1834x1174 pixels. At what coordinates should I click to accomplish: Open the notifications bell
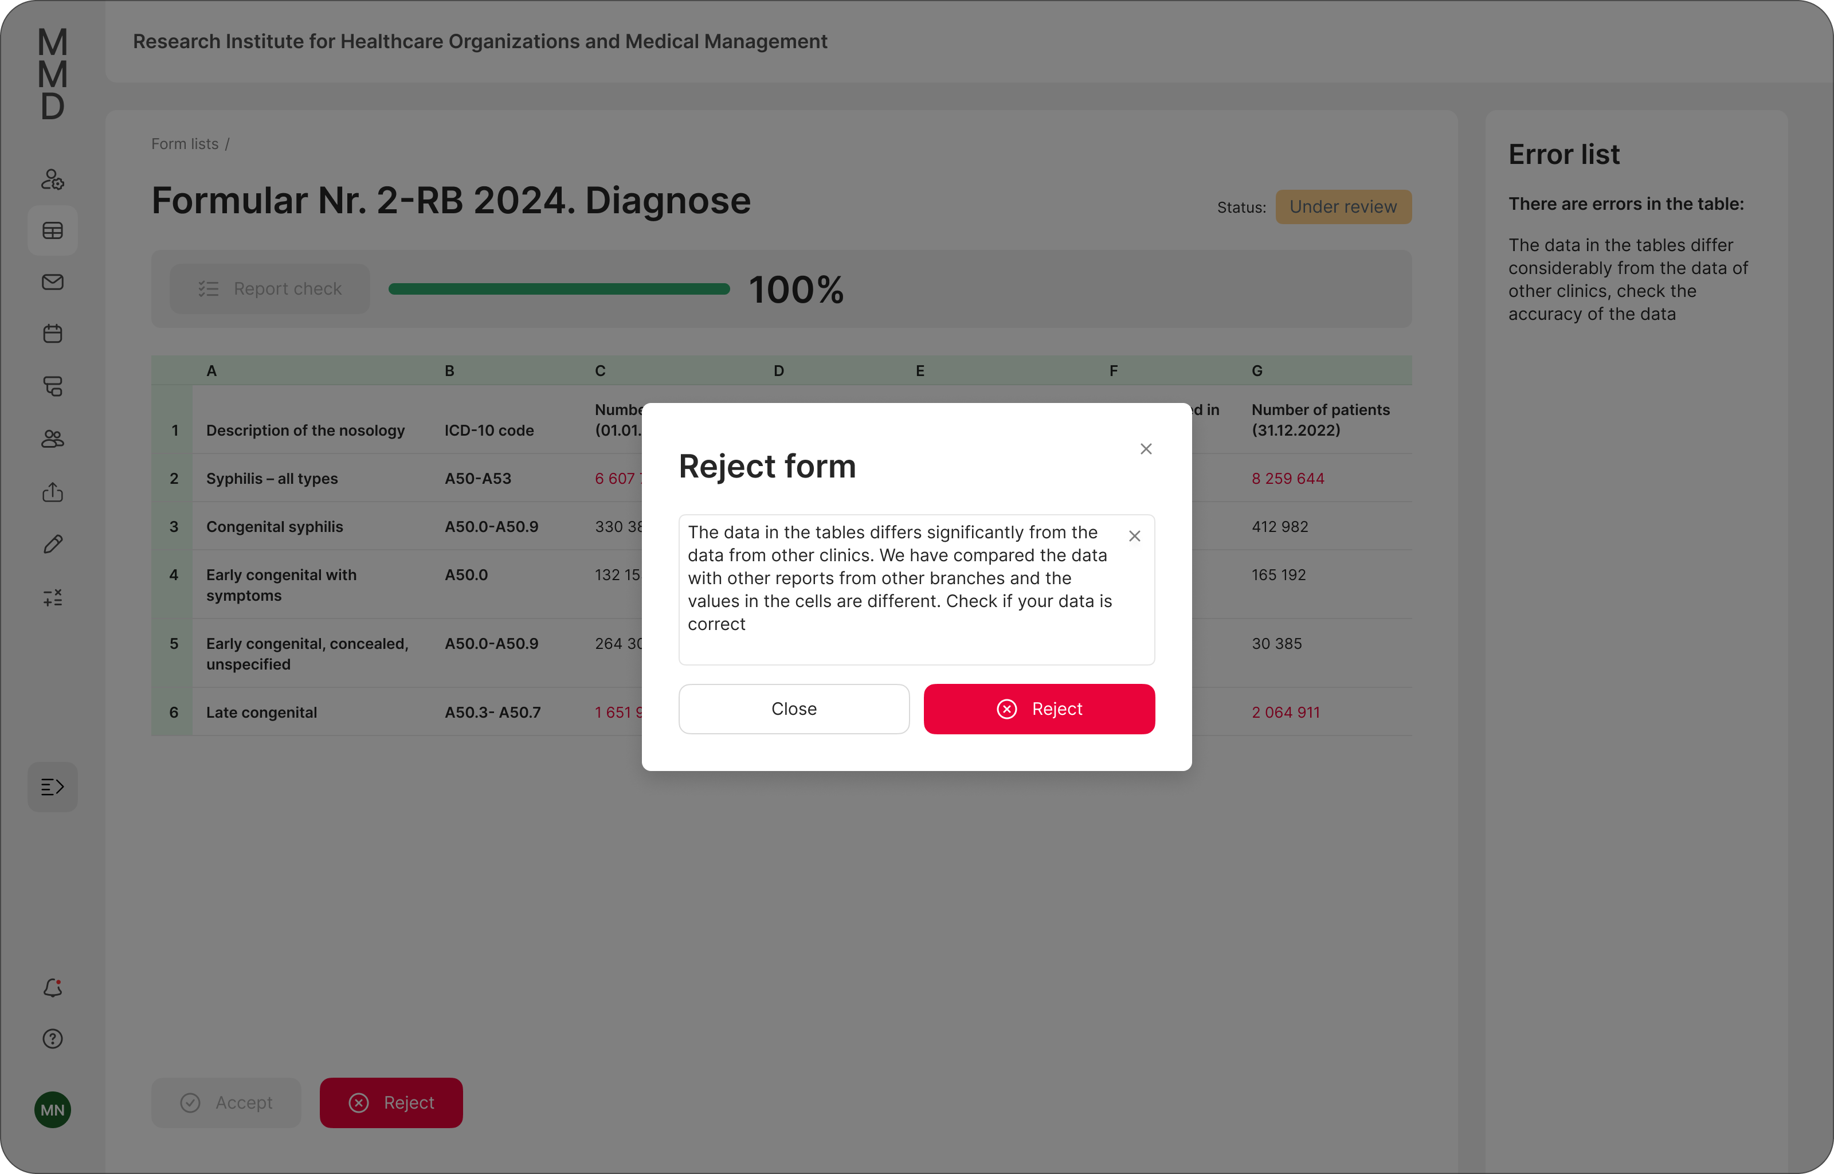(53, 988)
